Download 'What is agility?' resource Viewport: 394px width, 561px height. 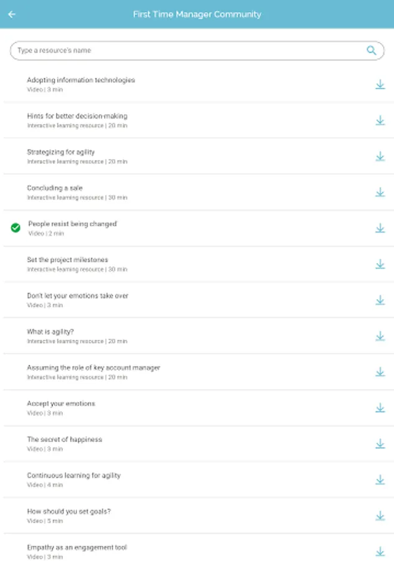(380, 337)
